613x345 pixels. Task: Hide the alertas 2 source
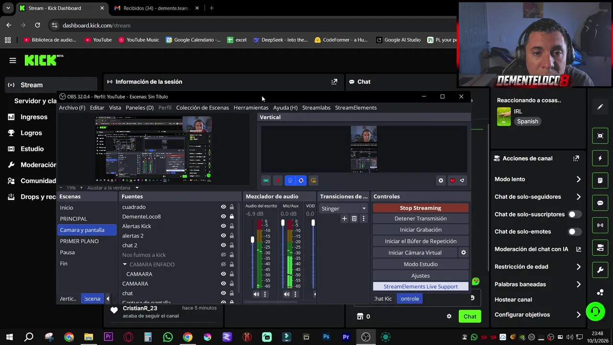coord(223,236)
